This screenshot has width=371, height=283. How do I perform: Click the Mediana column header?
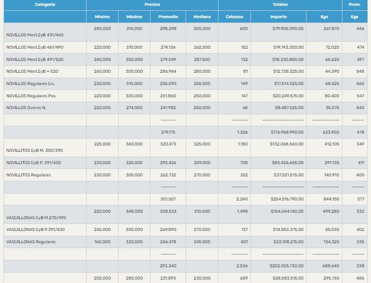202,17
